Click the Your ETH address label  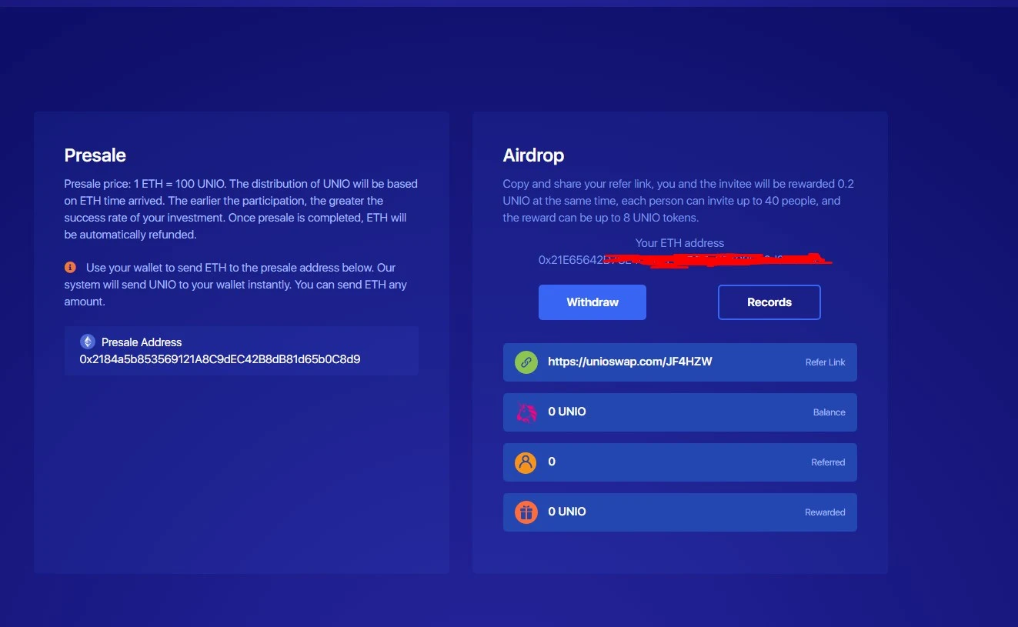(x=679, y=243)
